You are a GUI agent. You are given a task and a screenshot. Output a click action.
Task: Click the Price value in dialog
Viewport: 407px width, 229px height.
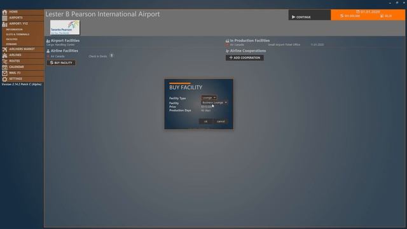point(207,107)
